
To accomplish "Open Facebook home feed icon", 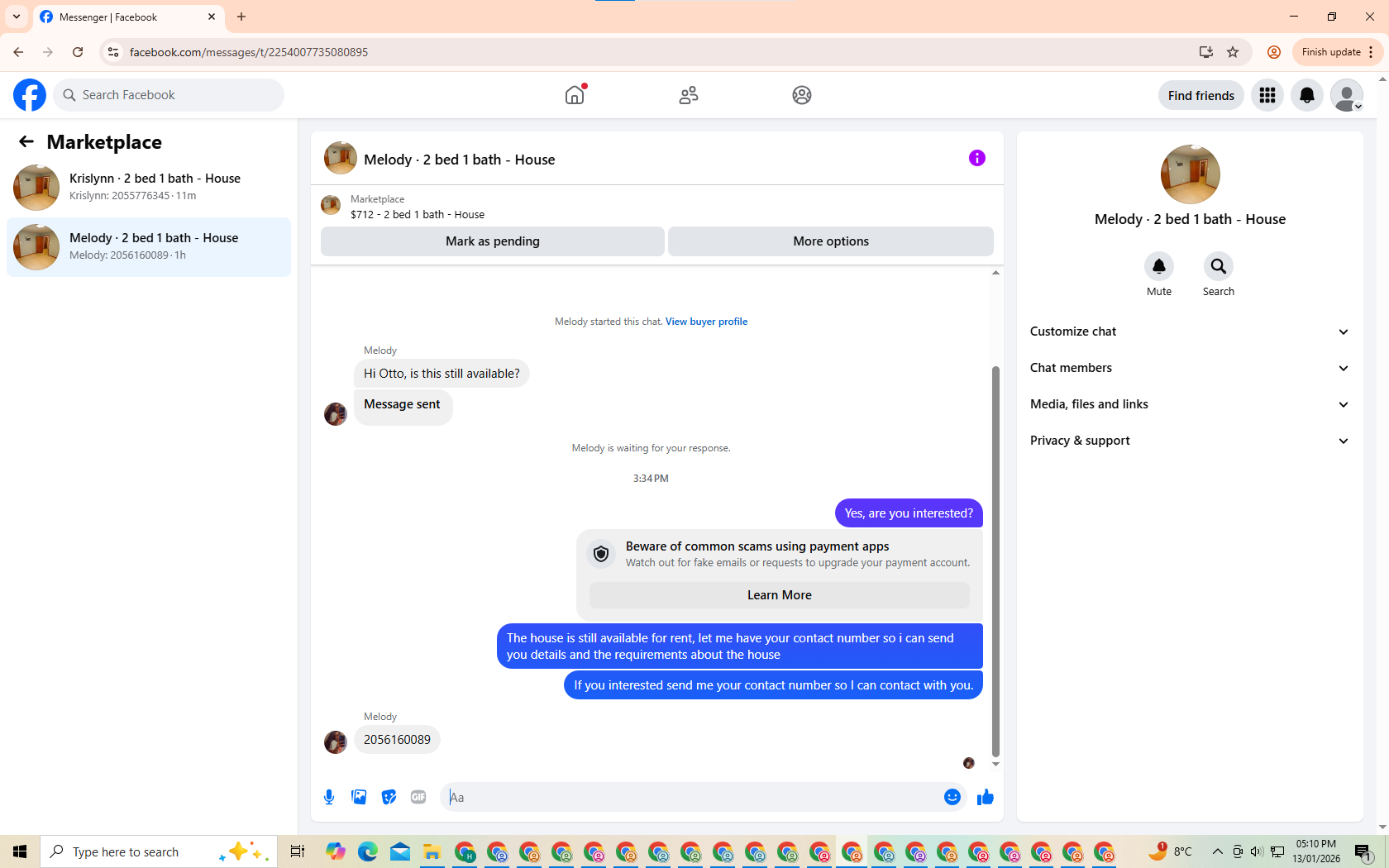I will click(575, 95).
